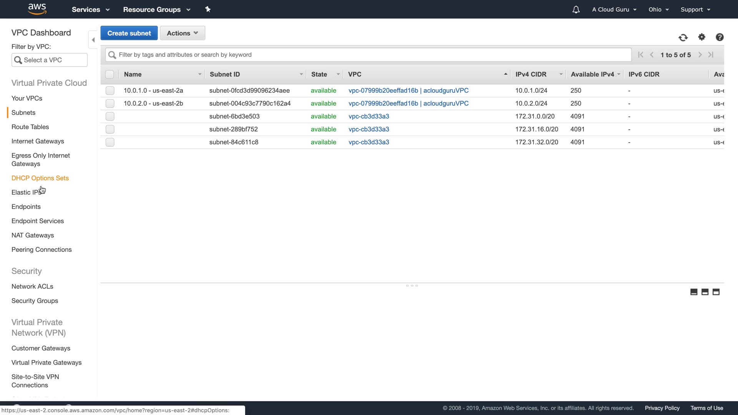Maximize details pane with rightmost layout icon

pyautogui.click(x=716, y=292)
